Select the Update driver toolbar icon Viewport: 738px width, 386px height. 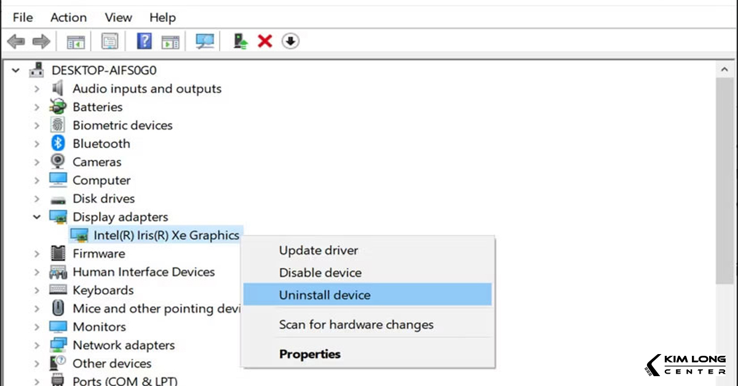(x=239, y=41)
